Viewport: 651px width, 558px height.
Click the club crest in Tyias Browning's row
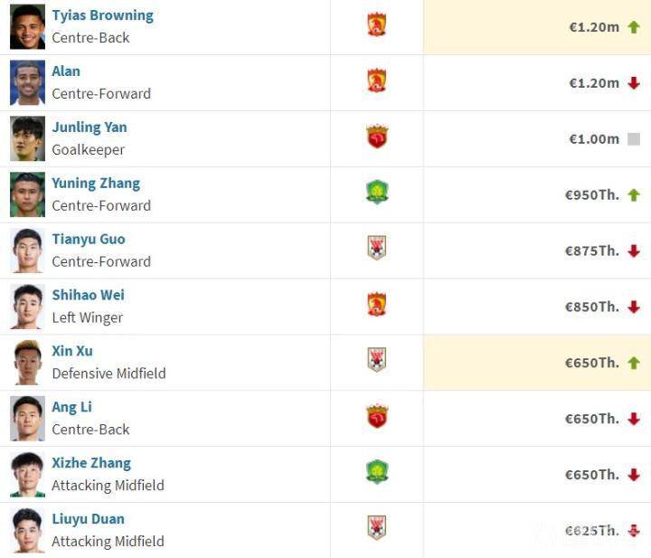tap(376, 24)
